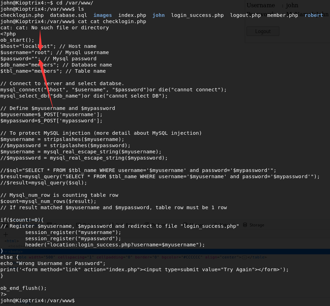Click the Logout button
Image resolution: width=330 pixels, height=306 pixels.
coord(263,31)
